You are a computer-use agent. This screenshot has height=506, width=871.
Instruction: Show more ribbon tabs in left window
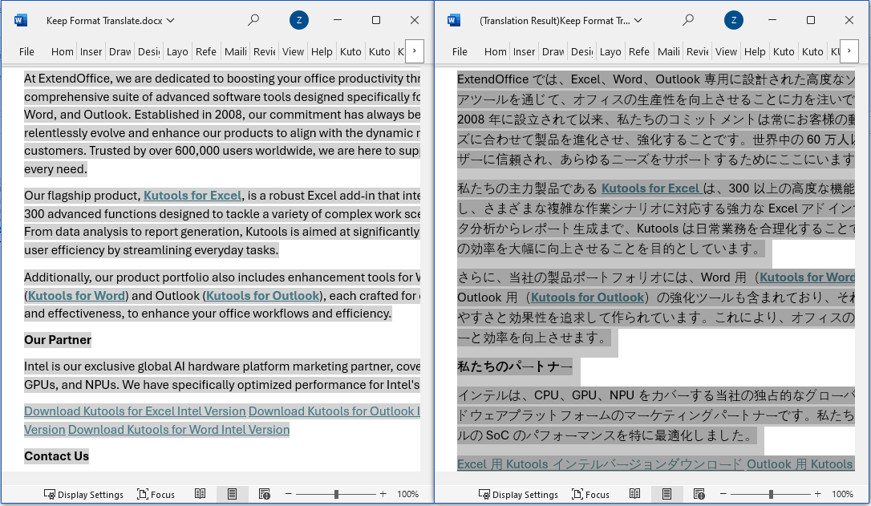point(415,51)
